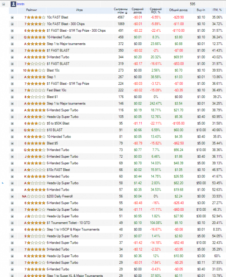The height and width of the screenshot is (277, 226).
Task: Select the Blast 10c game row
Action: tap(118, 70)
